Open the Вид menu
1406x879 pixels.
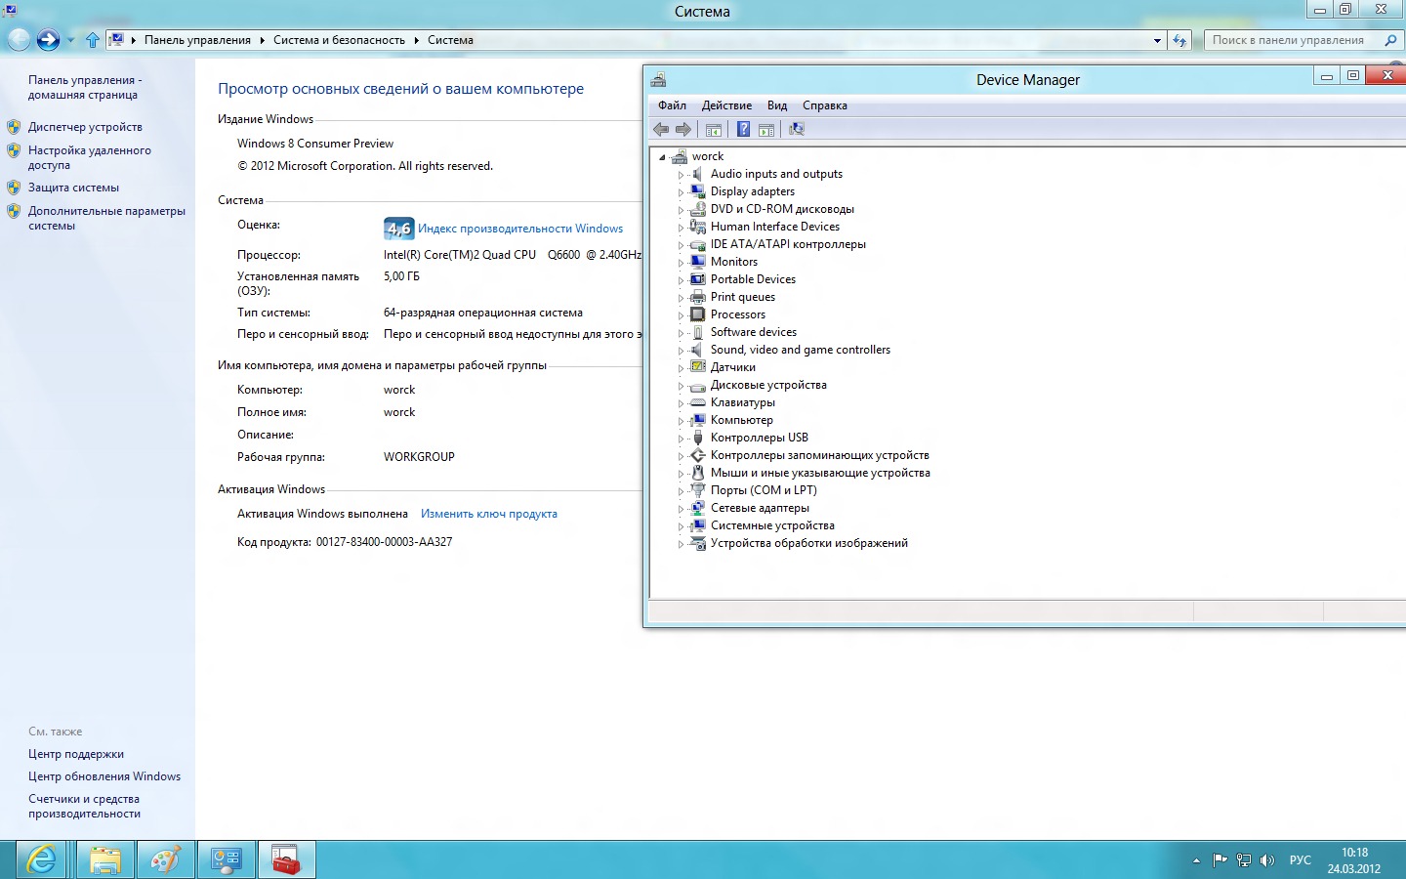tap(777, 105)
